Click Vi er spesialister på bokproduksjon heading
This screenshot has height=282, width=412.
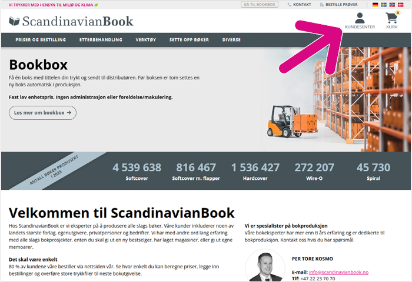(x=286, y=226)
